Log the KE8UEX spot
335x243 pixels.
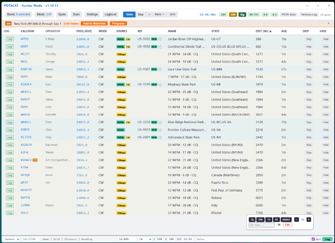(x=10, y=84)
